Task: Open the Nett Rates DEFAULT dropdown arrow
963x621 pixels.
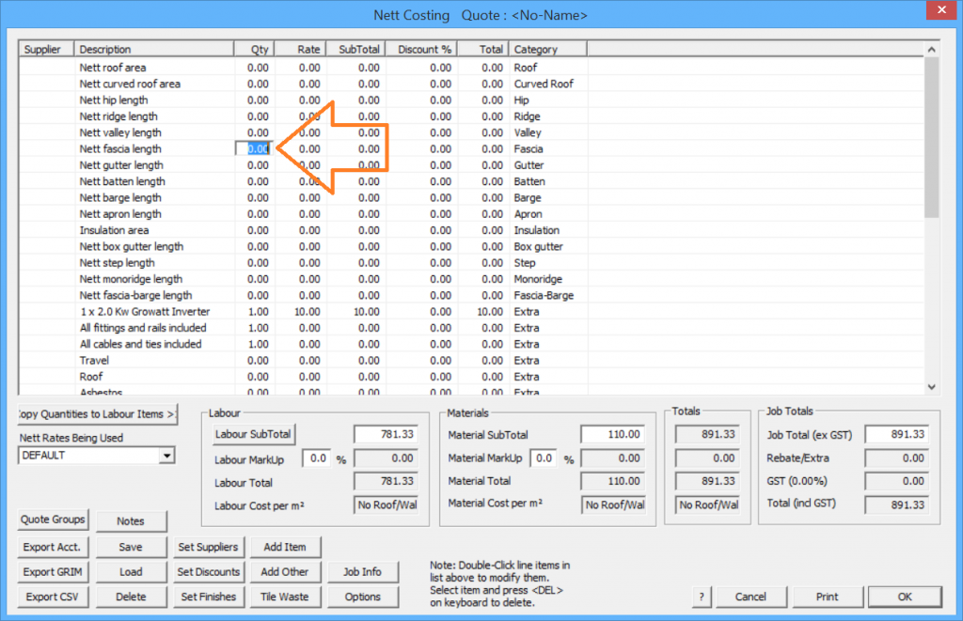Action: tap(166, 456)
